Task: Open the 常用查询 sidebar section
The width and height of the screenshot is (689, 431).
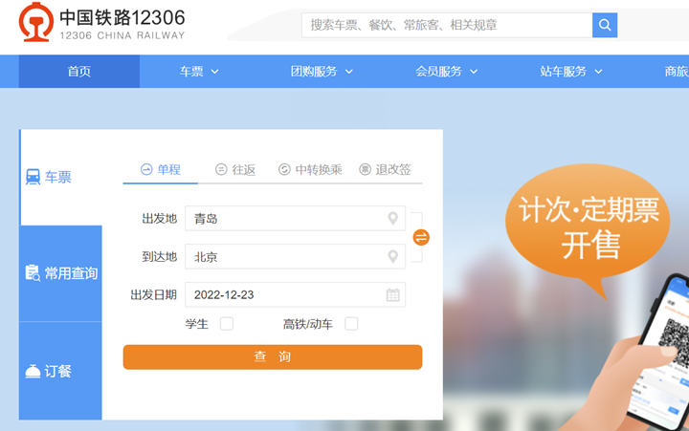Action: [x=60, y=273]
